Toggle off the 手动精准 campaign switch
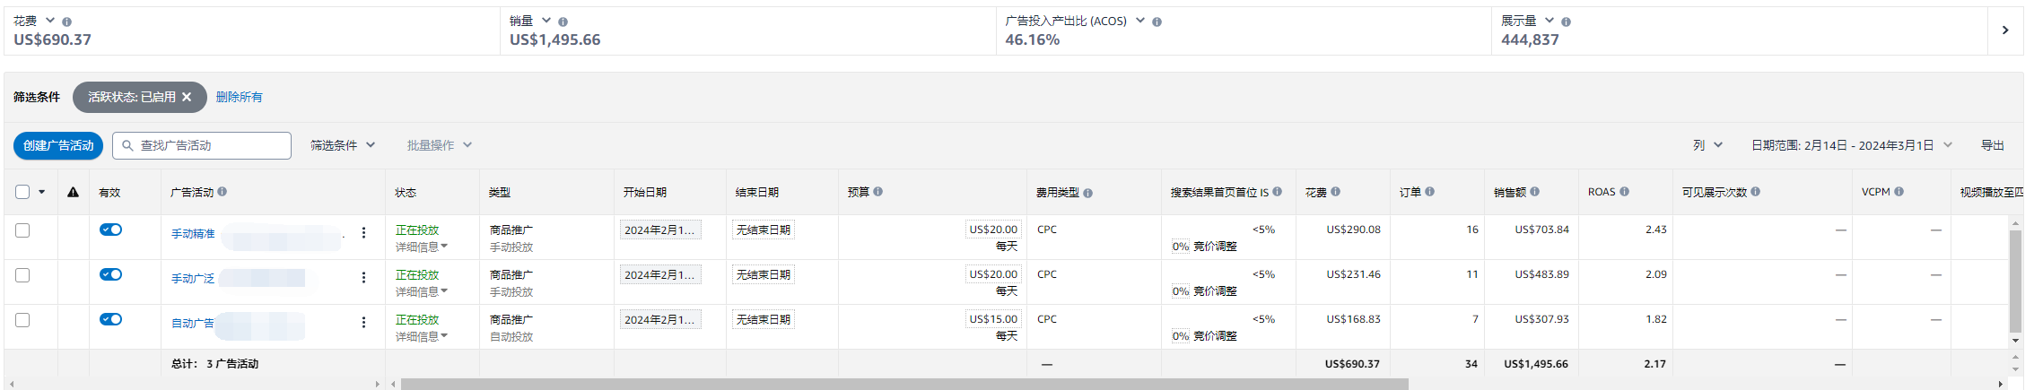The image size is (2034, 390). pos(111,230)
